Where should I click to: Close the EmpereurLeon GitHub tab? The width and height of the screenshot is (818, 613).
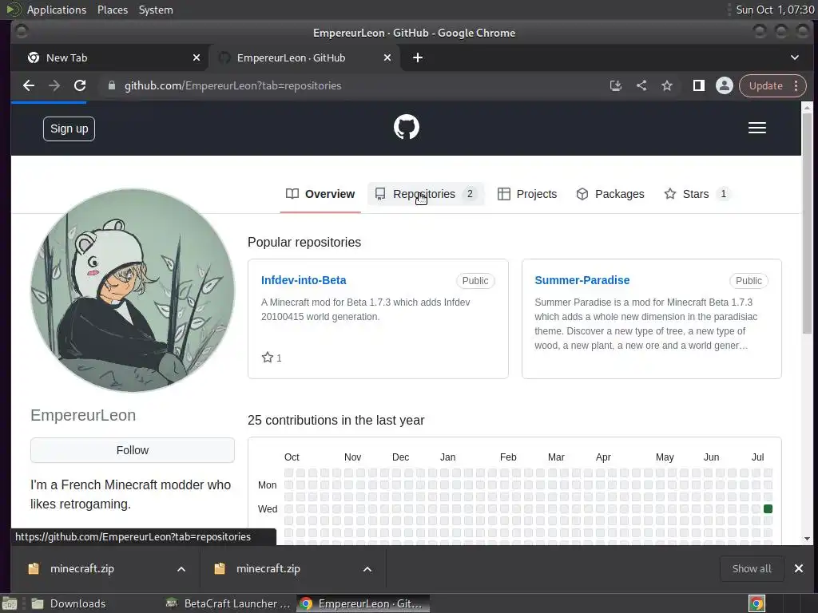[x=387, y=57]
